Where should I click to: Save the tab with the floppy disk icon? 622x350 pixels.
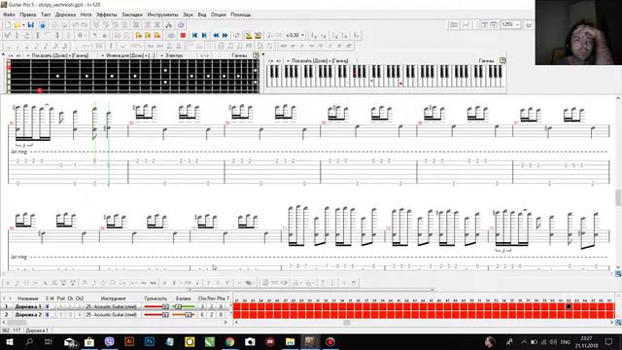[x=30, y=25]
